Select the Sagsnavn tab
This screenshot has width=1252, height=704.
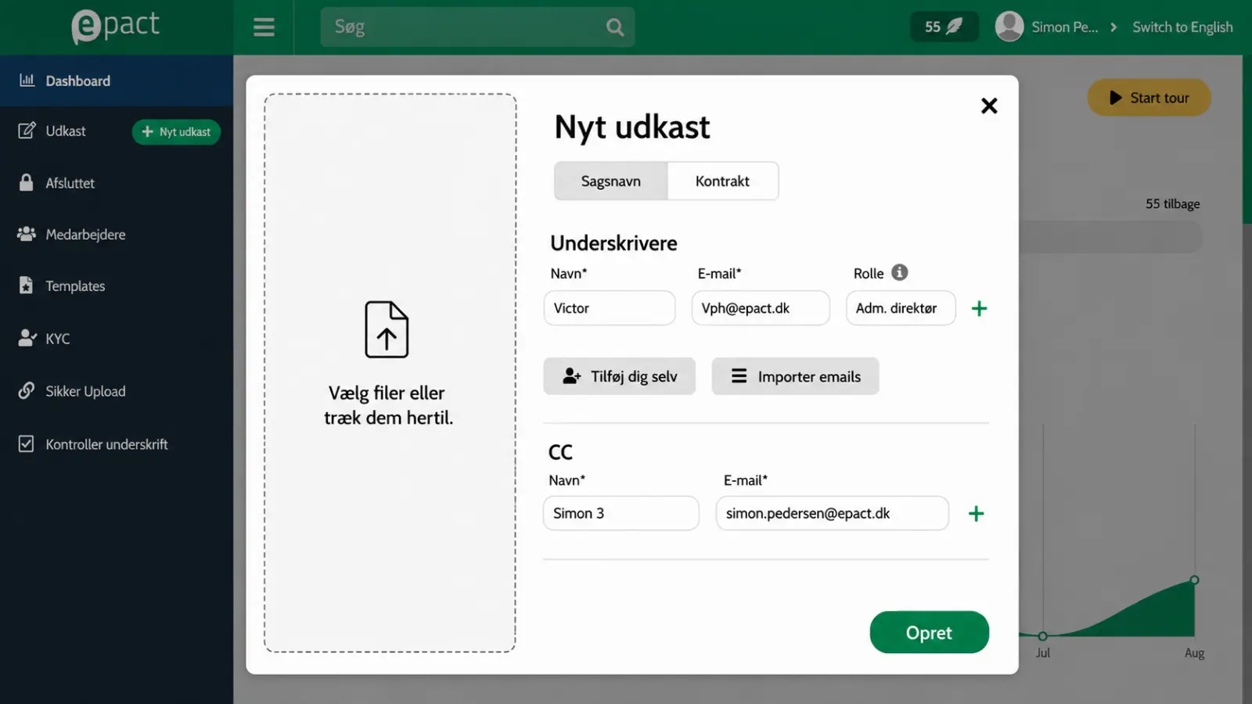[x=611, y=181]
